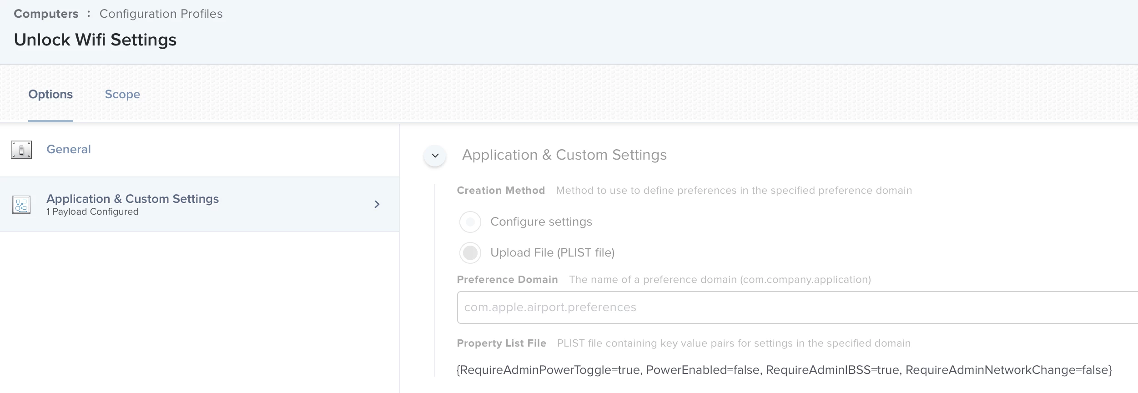
Task: Click the Application & Custom Settings sidebar label
Action: coord(132,199)
